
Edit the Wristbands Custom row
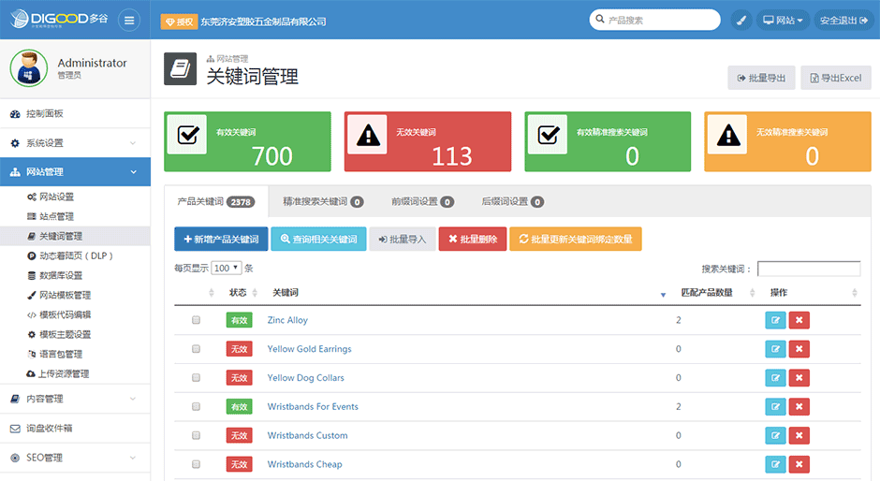click(775, 435)
